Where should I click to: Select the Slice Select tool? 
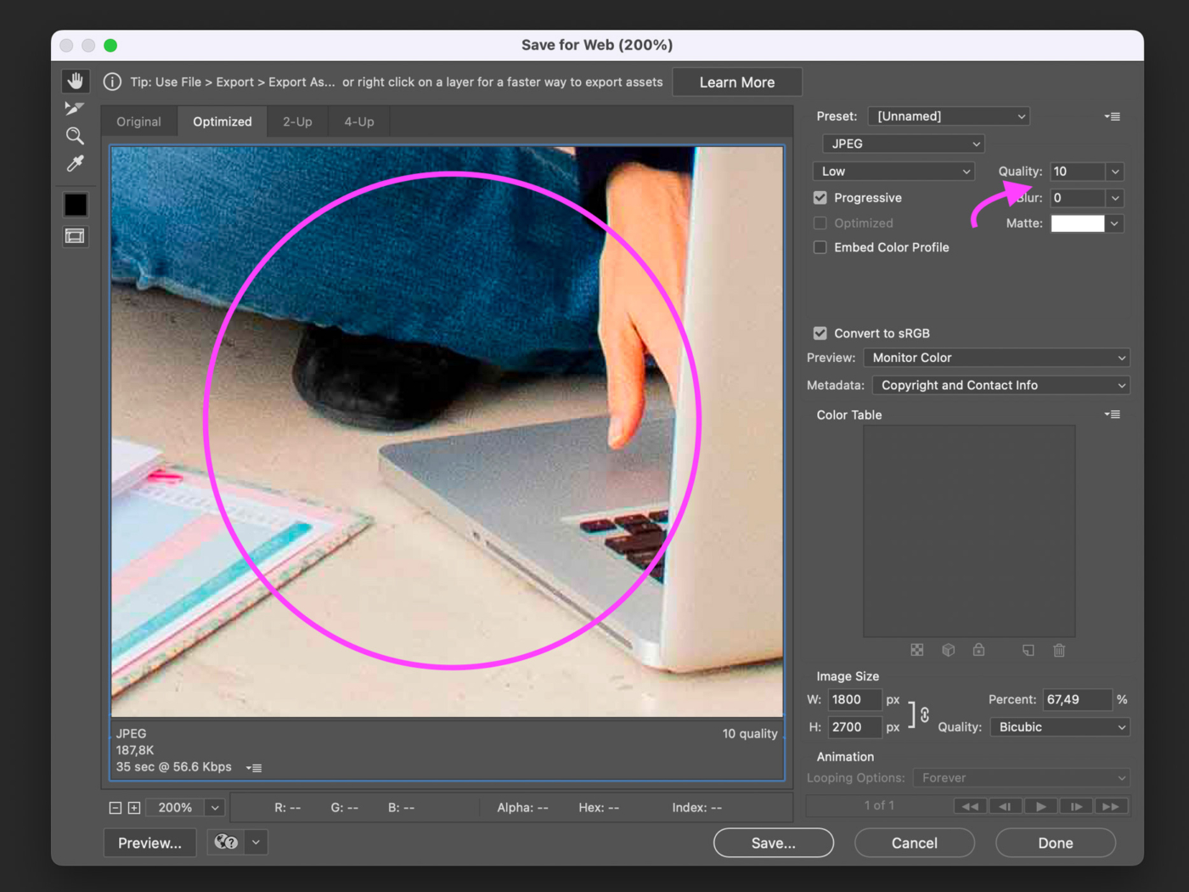[75, 108]
